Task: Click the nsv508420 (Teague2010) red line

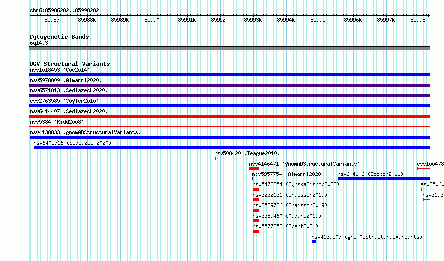Action: click(x=322, y=158)
